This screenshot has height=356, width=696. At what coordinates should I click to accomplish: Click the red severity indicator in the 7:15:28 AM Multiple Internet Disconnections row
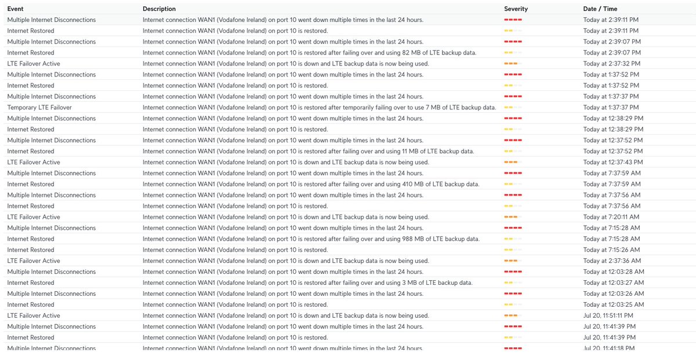[513, 228]
